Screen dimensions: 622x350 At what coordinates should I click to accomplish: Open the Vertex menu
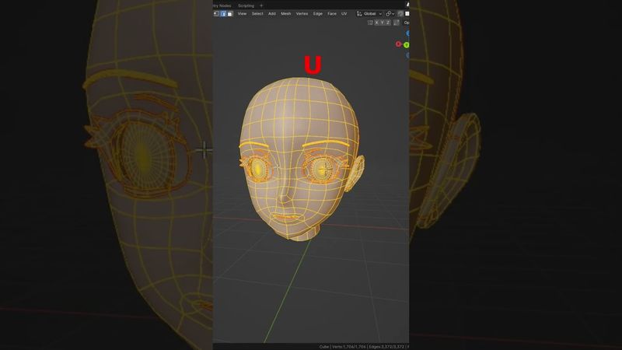click(302, 13)
